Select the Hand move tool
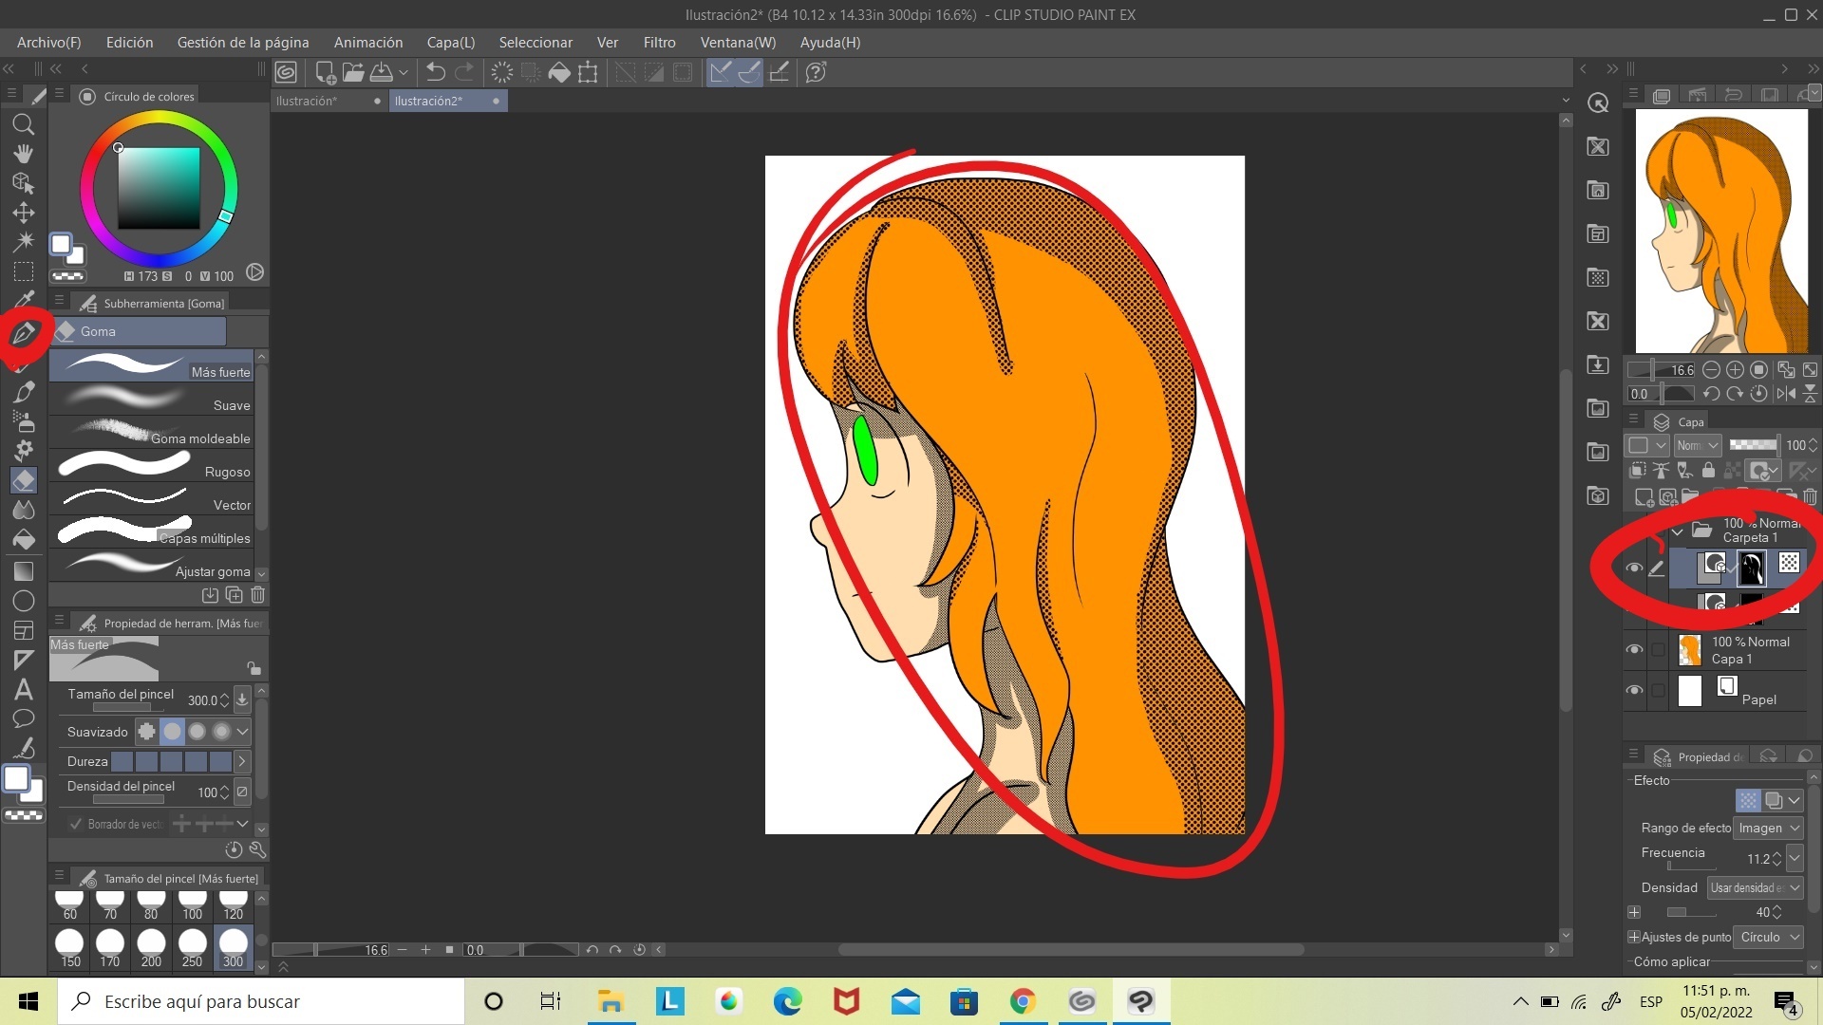Screen dimensions: 1823x1025 point(24,154)
